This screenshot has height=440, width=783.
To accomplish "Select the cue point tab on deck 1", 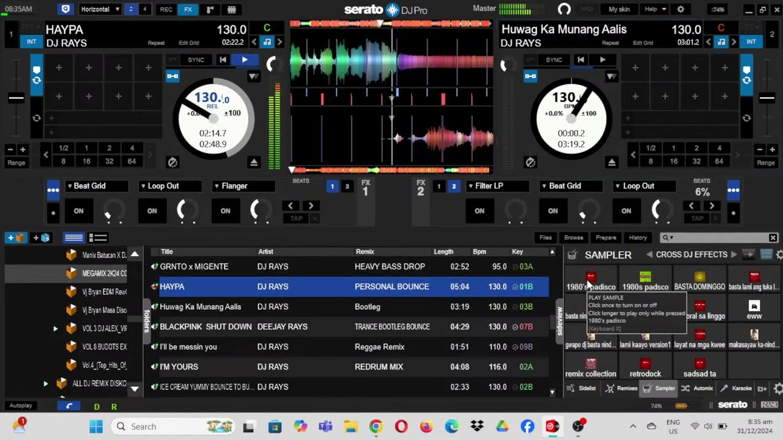I will (x=37, y=69).
